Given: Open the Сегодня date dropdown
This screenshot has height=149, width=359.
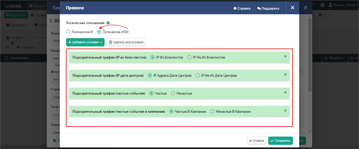Looking at the screenshot, I should point(16,37).
